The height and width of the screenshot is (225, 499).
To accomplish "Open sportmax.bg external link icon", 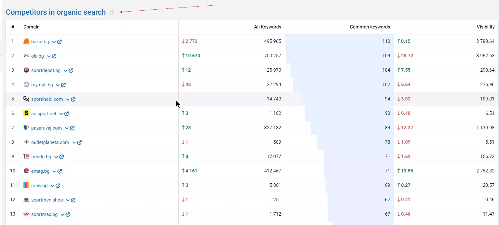I will pos(68,214).
